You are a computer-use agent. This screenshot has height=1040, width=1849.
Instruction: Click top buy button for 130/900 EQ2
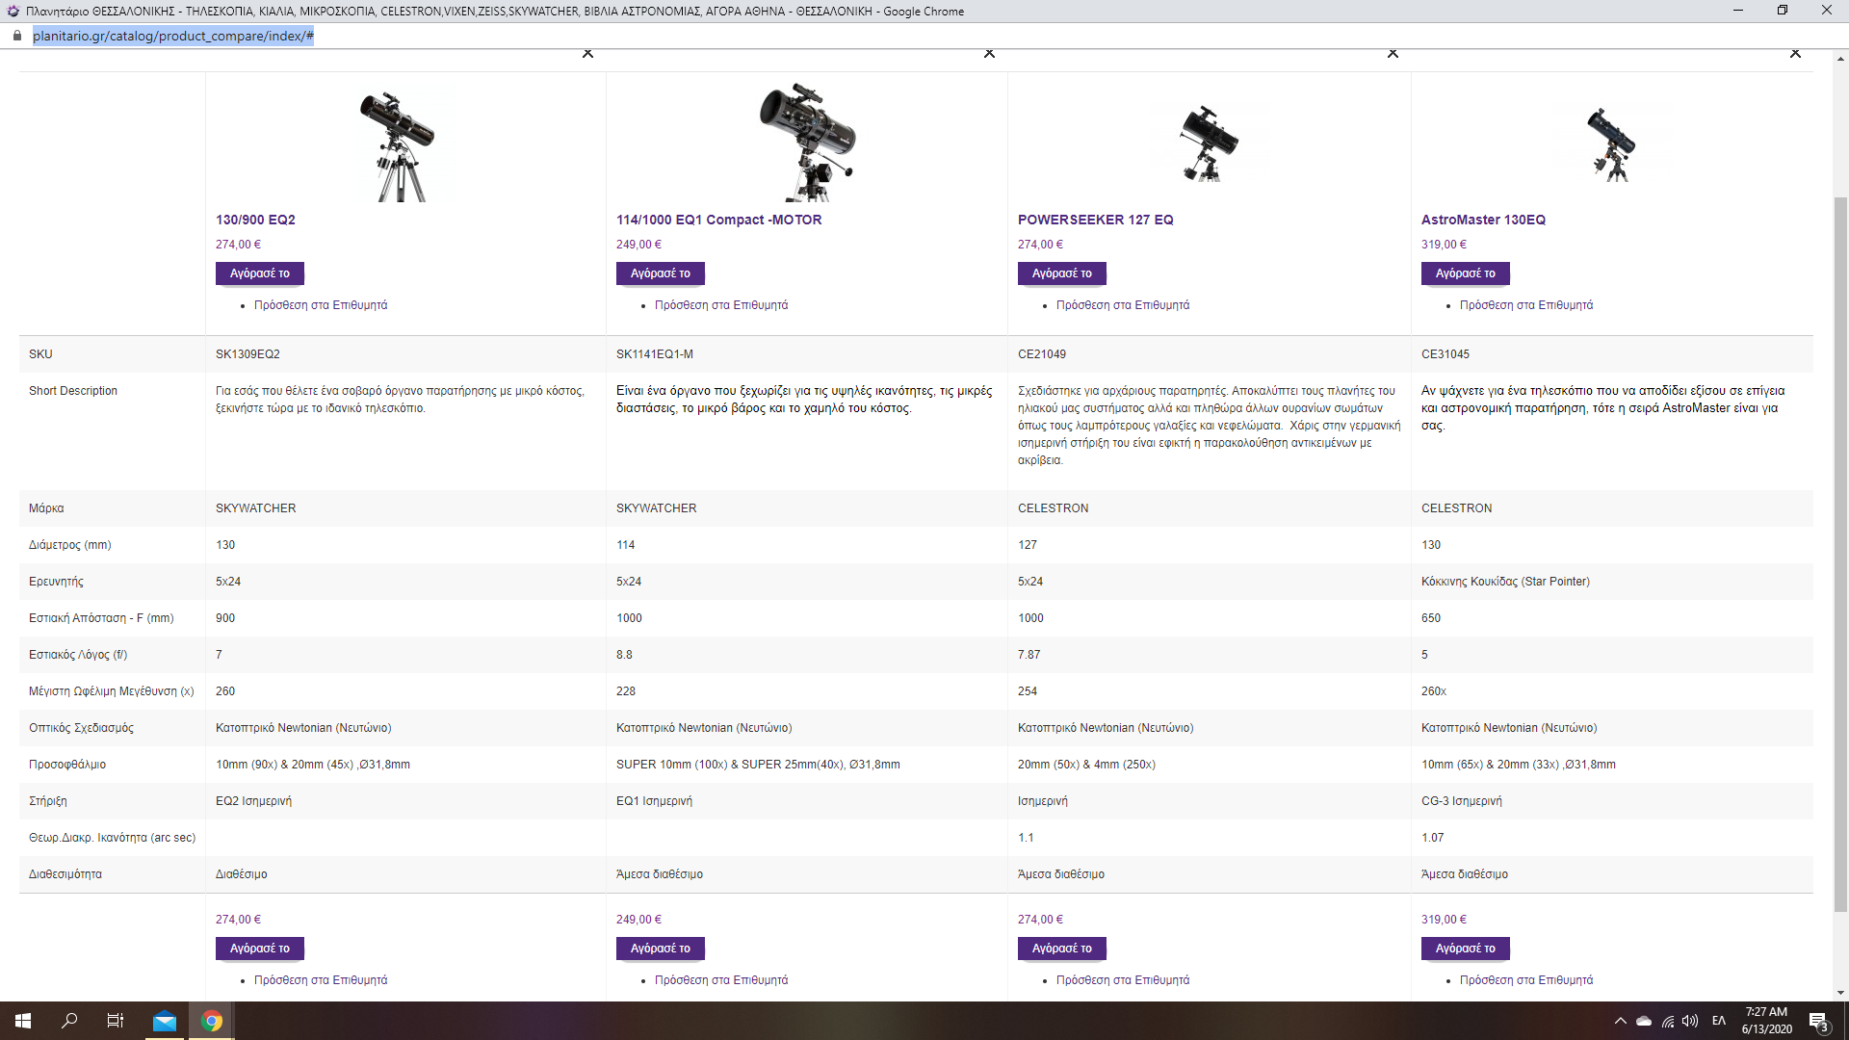click(x=259, y=273)
